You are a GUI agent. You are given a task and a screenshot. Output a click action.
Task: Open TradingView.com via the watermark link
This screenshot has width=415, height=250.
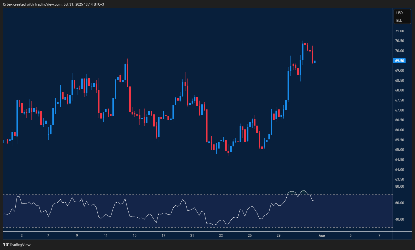pyautogui.click(x=47, y=4)
